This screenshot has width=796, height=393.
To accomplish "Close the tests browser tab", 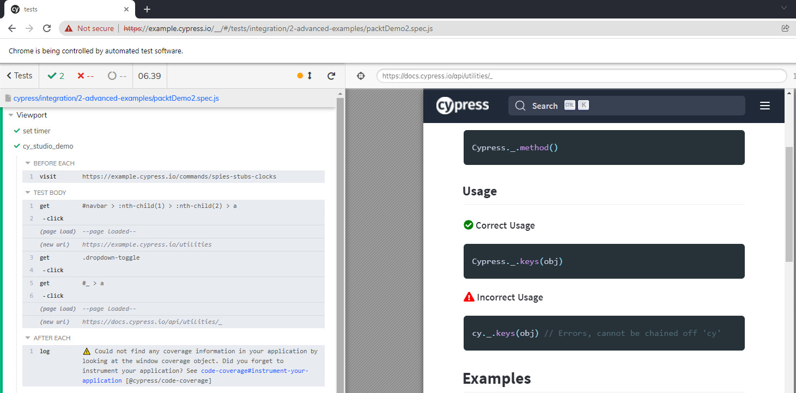I will 126,9.
